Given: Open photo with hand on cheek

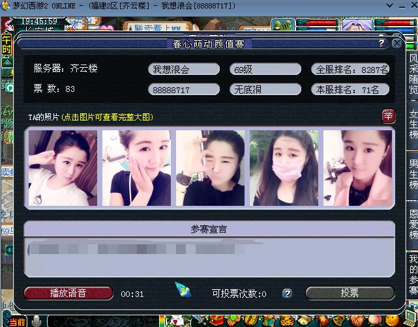Looking at the screenshot, I should coord(136,168).
